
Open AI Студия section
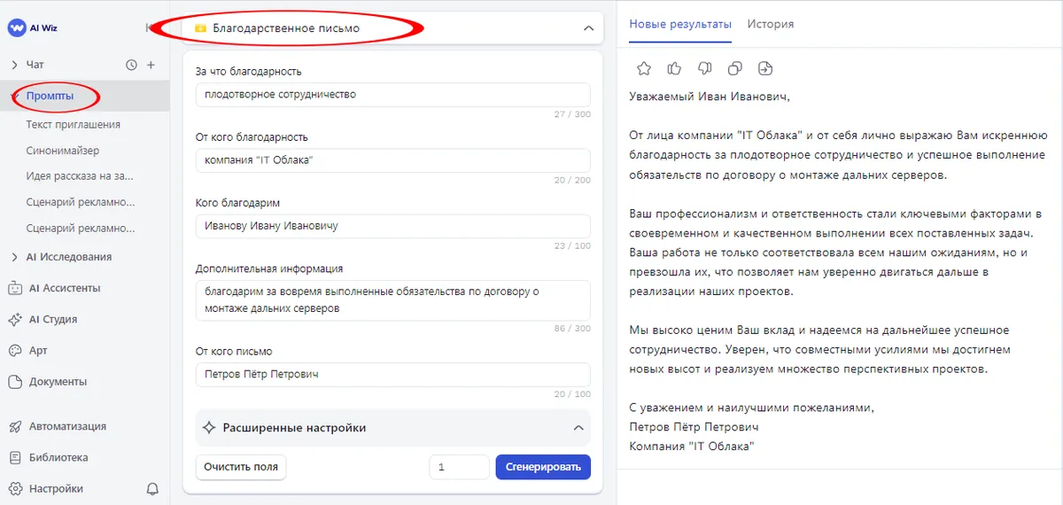point(43,319)
